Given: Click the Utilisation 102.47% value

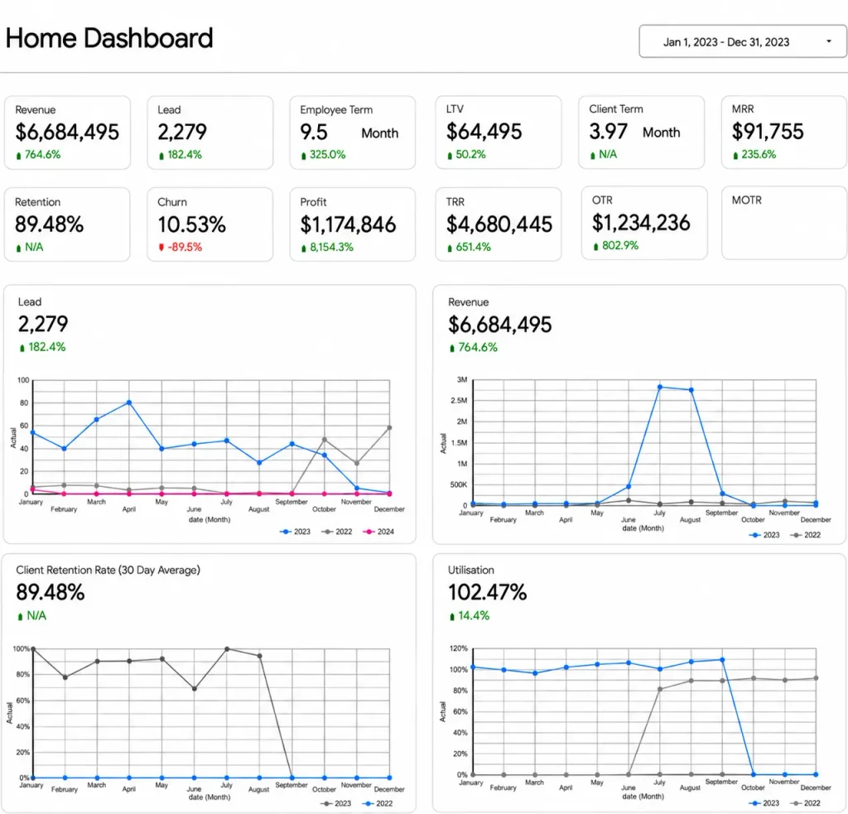Looking at the screenshot, I should click(x=487, y=592).
